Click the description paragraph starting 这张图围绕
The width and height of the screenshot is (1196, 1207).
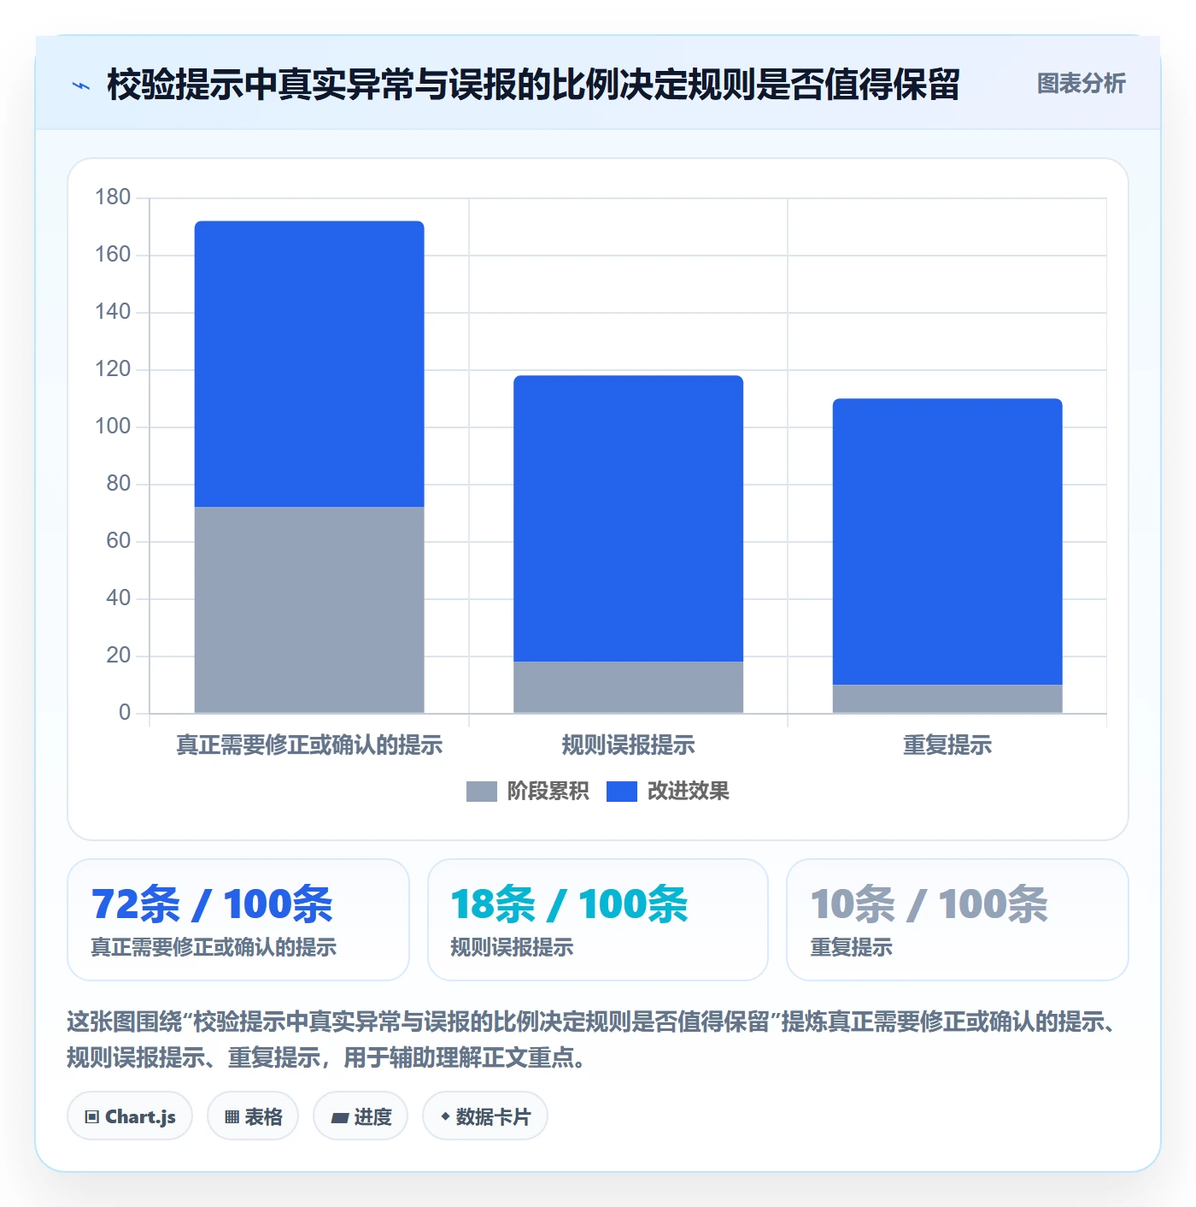(x=595, y=1039)
